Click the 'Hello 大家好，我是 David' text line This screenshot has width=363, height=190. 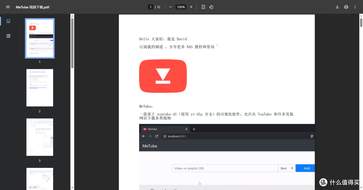163,39
